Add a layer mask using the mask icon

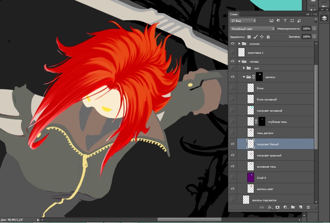(277, 207)
